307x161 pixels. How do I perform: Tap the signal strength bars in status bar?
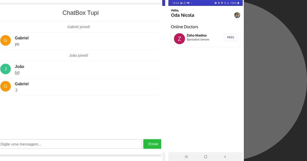point(228,3)
